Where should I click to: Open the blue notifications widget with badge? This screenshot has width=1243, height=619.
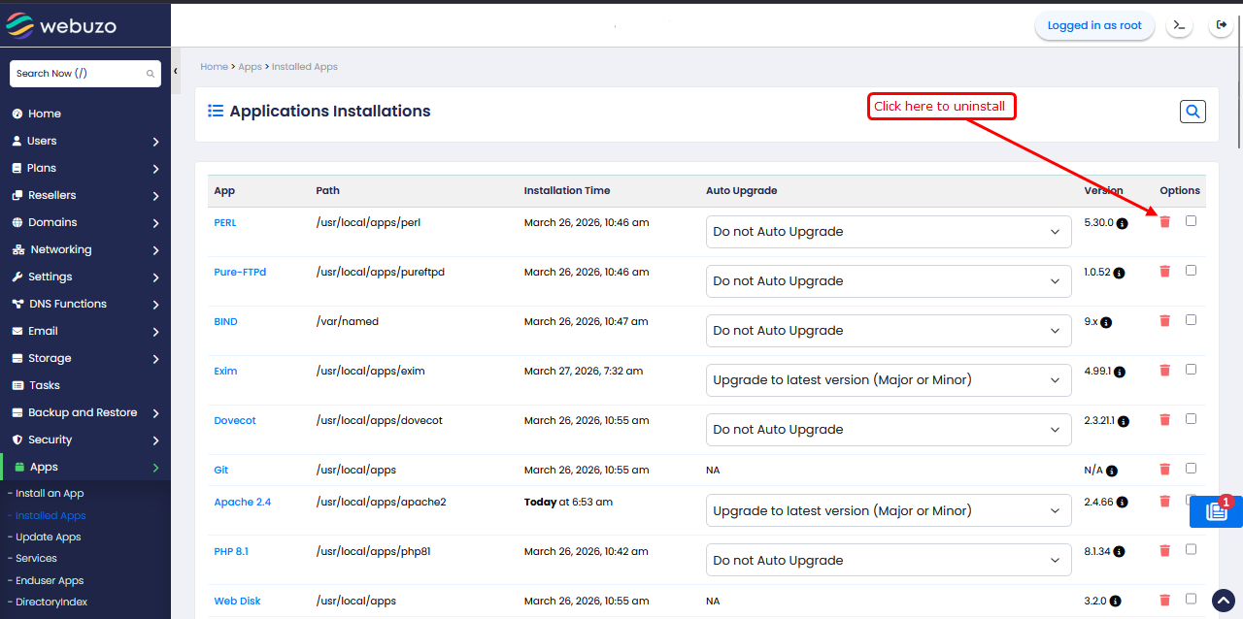tap(1215, 511)
